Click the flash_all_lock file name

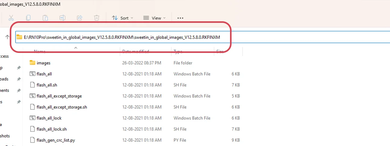point(49,118)
